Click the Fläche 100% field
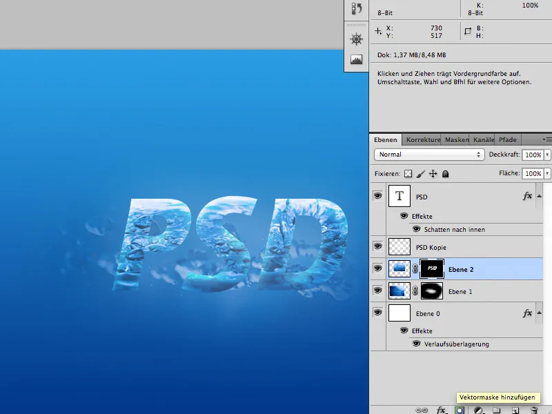 pos(533,174)
